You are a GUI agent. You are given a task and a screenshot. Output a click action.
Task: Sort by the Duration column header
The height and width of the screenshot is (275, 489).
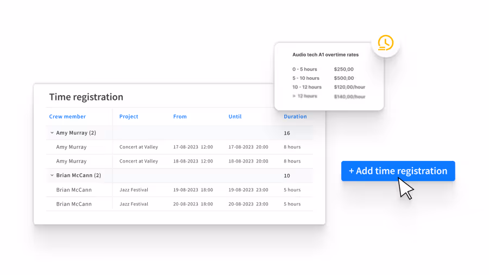[x=295, y=116]
